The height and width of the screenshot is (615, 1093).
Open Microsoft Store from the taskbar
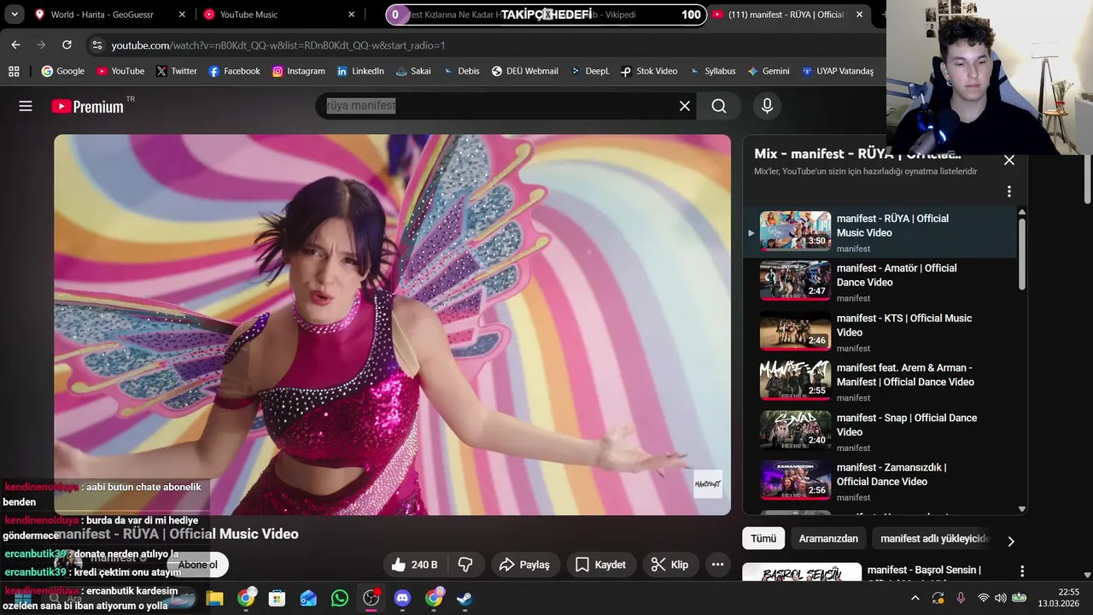[277, 598]
